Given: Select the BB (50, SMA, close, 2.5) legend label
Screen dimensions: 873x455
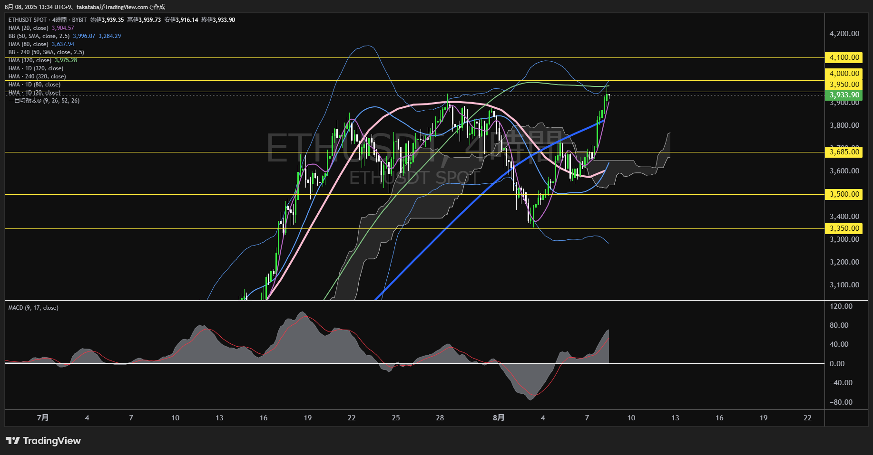Looking at the screenshot, I should [39, 36].
